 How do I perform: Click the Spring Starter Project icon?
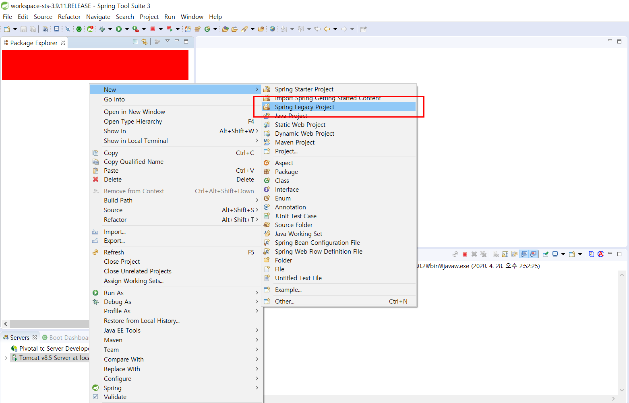click(267, 89)
